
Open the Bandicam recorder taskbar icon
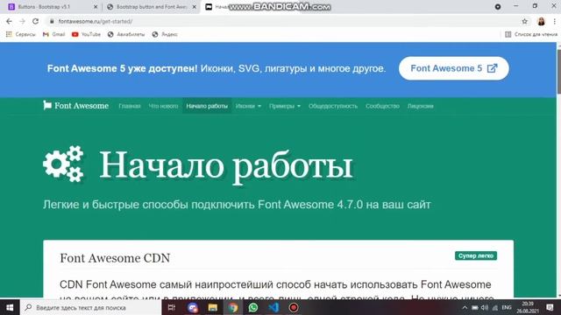[294, 307]
